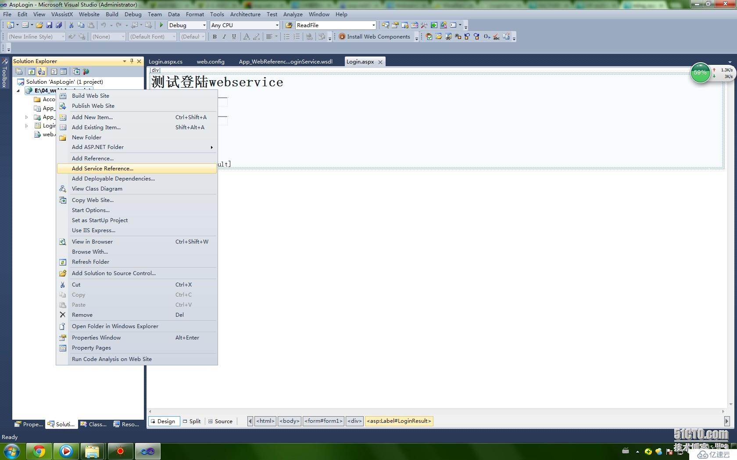Select the asp:Label#LoginResult tag breadcrumb
This screenshot has width=737, height=460.
pos(399,421)
